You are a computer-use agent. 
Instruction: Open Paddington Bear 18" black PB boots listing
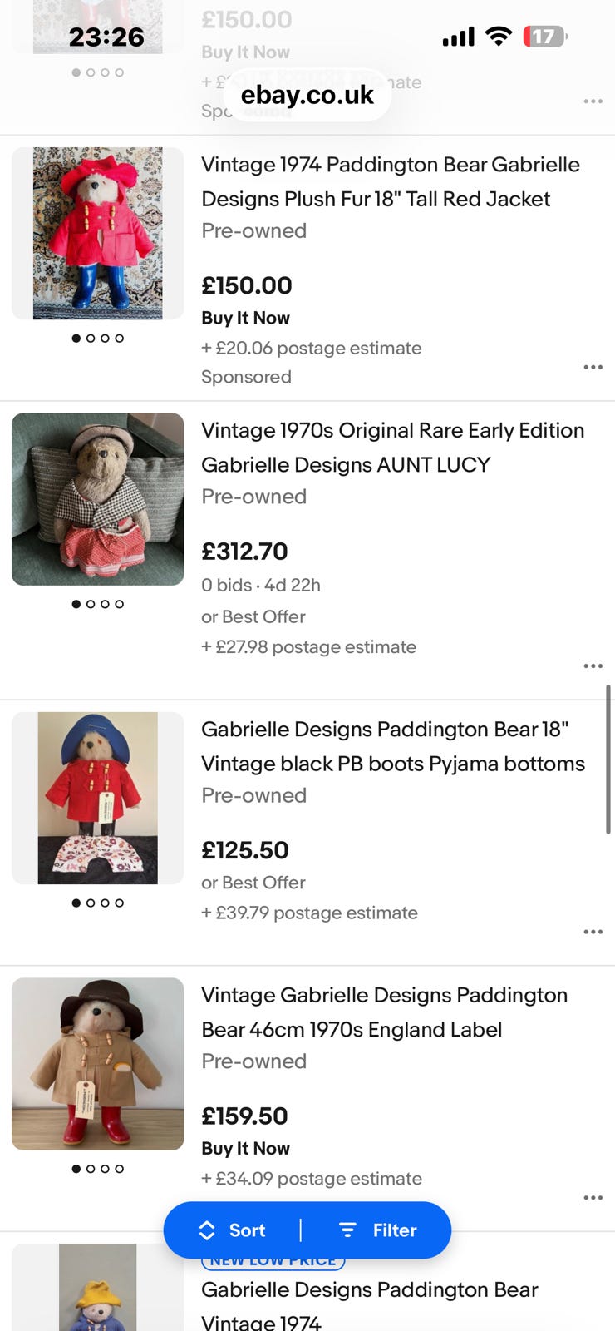[392, 746]
